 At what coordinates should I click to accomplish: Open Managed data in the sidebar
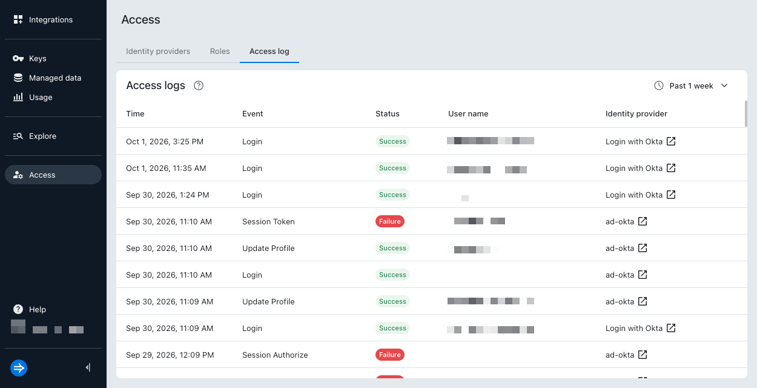click(53, 78)
